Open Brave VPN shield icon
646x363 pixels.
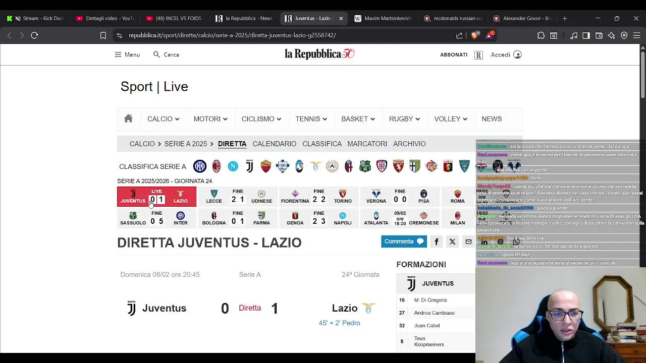click(624, 35)
